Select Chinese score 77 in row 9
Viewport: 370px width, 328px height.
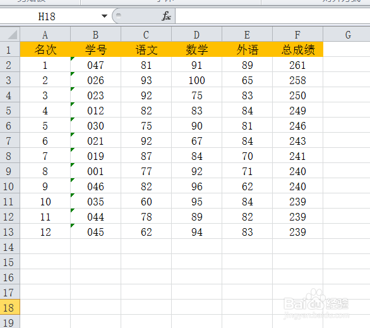pyautogui.click(x=146, y=171)
